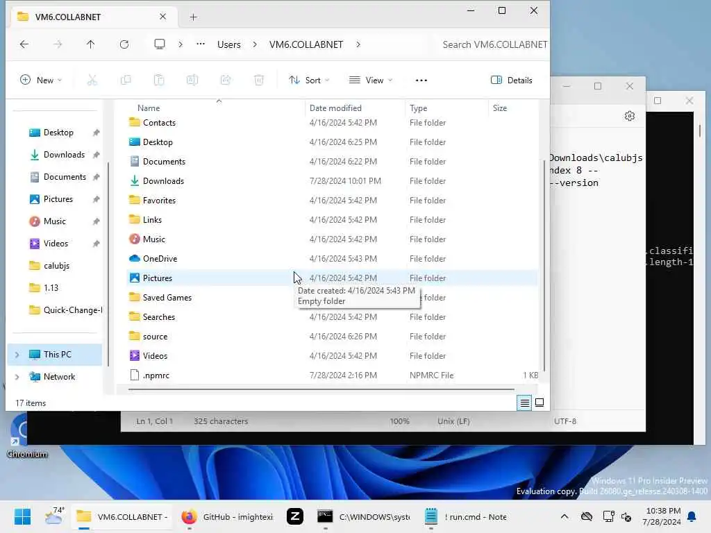711x533 pixels.
Task: Close the VM6.COLLABNET tab
Action: click(x=162, y=17)
